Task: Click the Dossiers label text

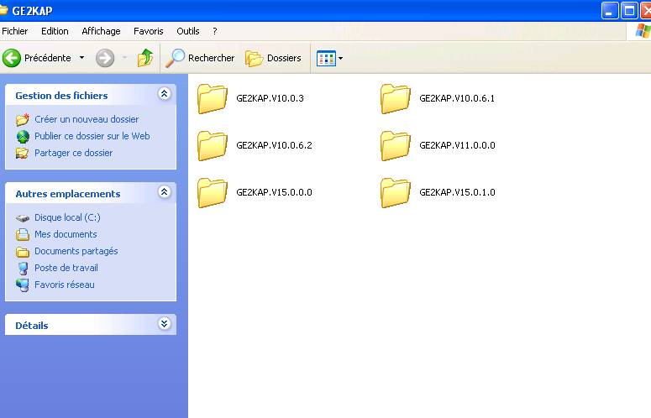Action: 284,58
